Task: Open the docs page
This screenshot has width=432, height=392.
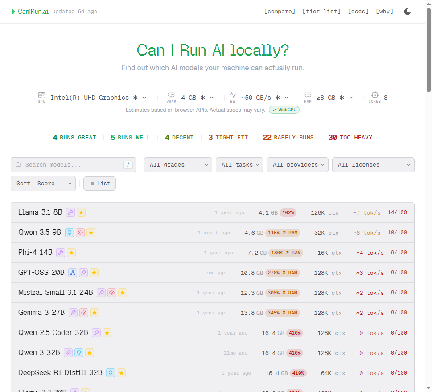Action: point(358,11)
